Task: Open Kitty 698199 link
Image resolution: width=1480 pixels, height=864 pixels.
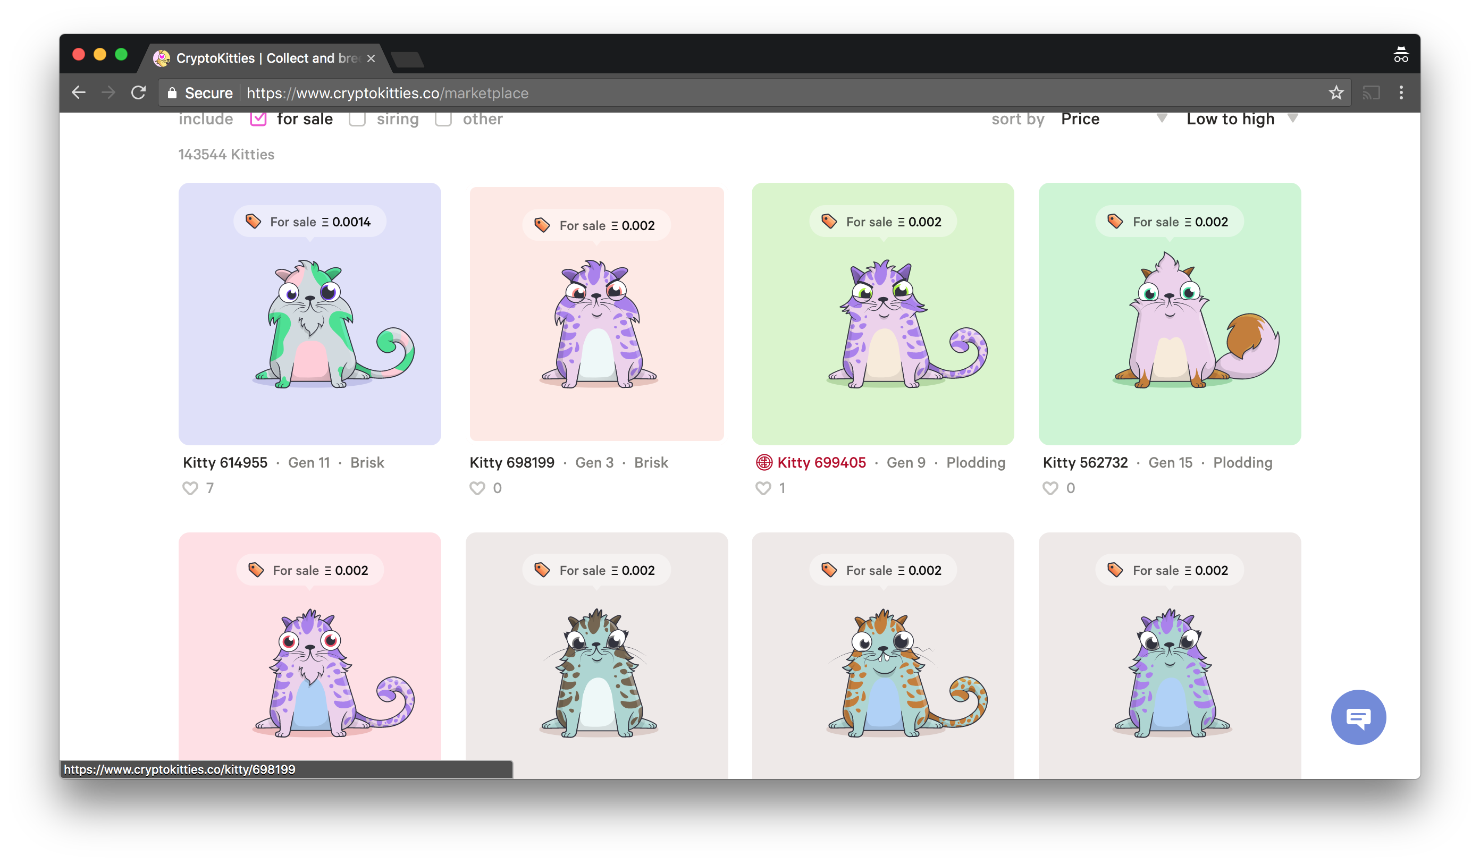Action: 512,462
